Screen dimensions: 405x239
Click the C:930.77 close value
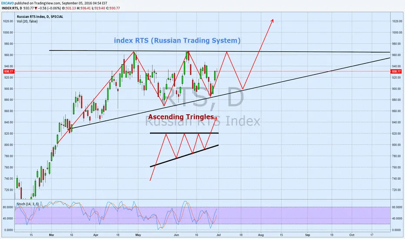[x=113, y=8]
